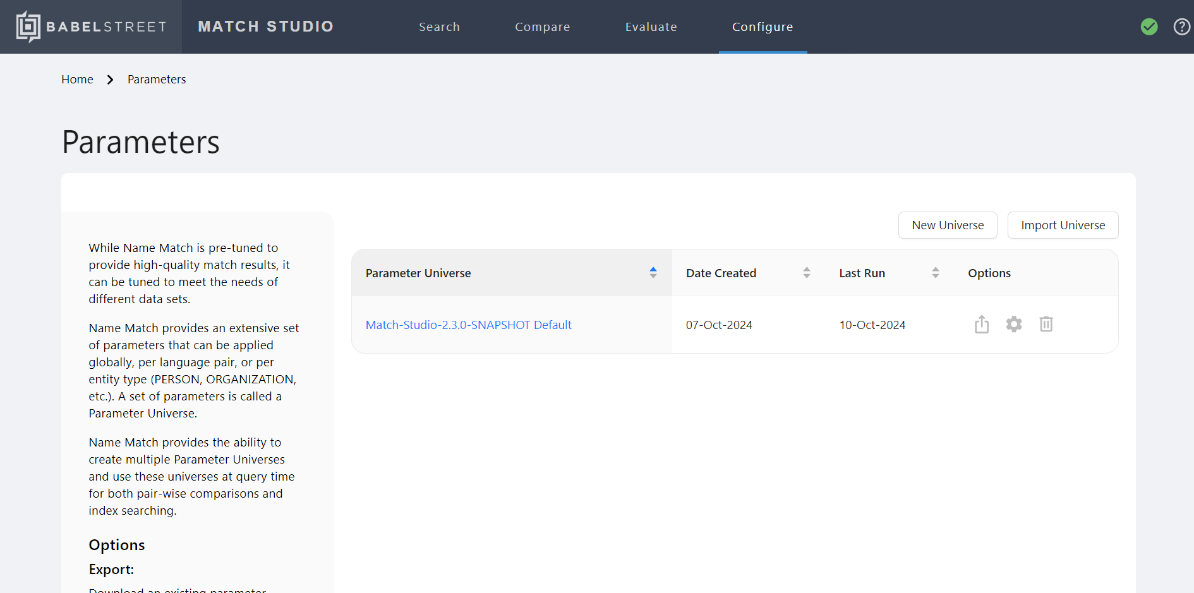Open the help question mark icon
Screen dimensions: 1194x593
pyautogui.click(x=1182, y=27)
